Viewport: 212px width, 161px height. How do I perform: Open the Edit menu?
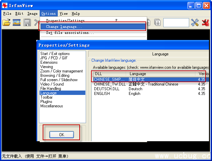[19, 14]
